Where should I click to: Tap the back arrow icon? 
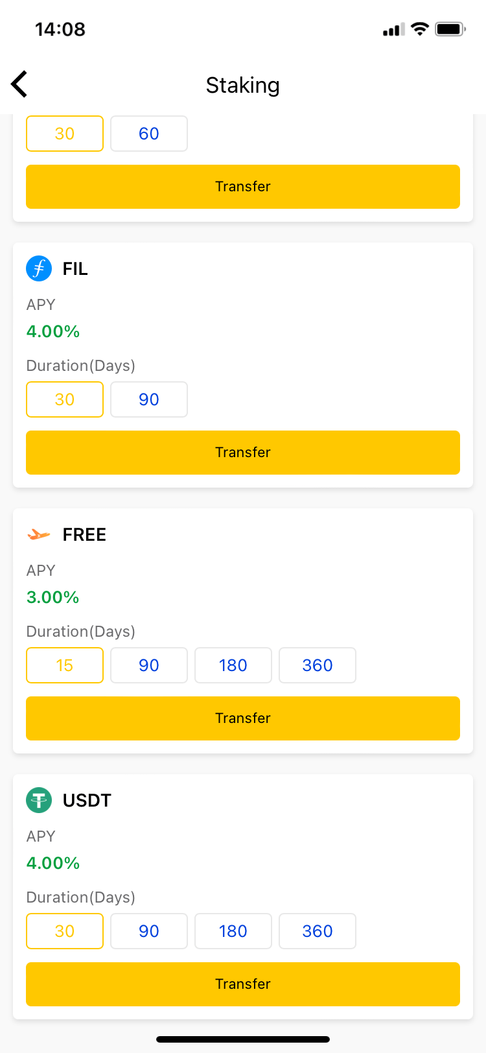[19, 84]
